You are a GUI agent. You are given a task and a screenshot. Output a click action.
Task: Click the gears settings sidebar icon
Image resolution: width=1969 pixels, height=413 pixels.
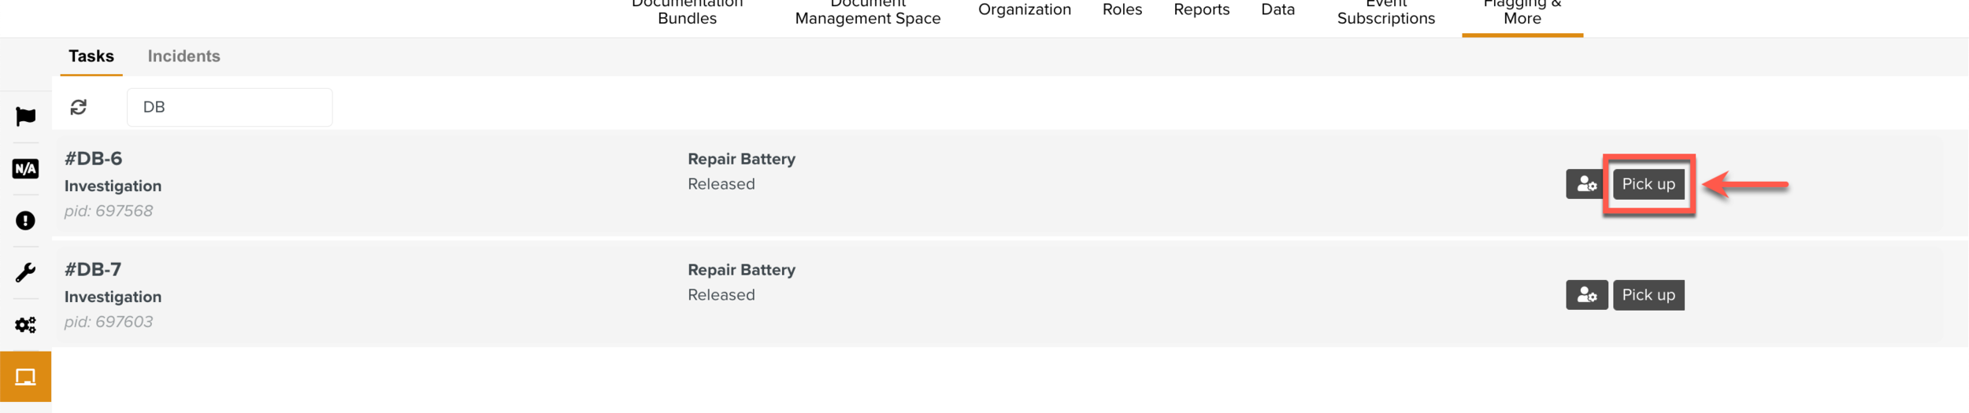[x=25, y=324]
